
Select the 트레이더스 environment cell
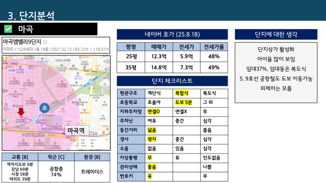click(92, 172)
